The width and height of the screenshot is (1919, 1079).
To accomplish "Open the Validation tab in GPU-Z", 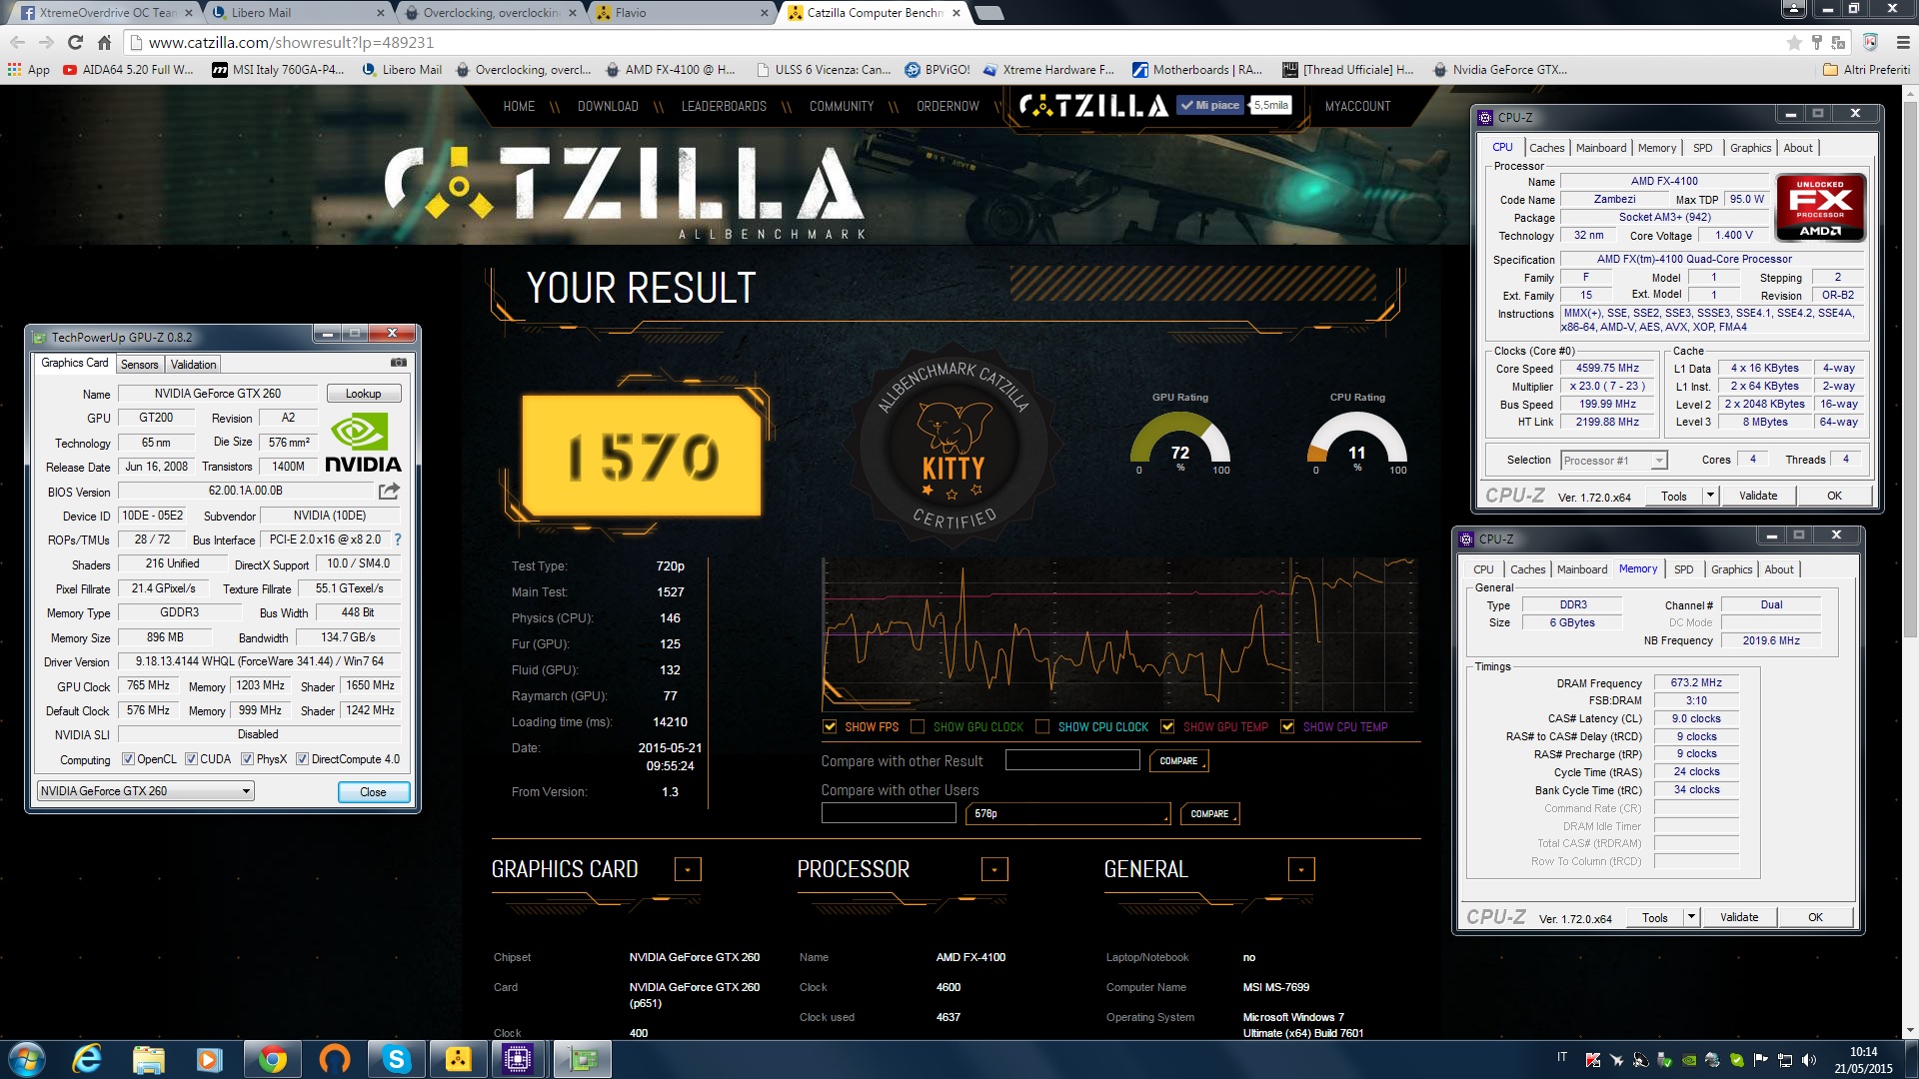I will pos(193,365).
